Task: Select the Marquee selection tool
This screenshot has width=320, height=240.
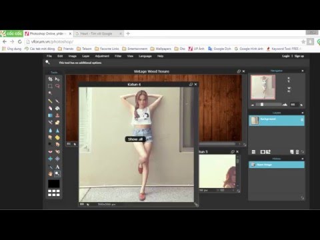Action: click(50, 86)
